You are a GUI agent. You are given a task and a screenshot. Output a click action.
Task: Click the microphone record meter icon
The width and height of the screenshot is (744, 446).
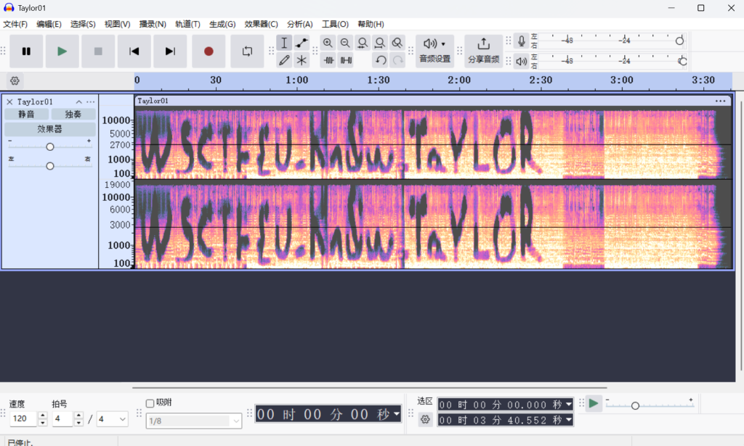coord(522,41)
